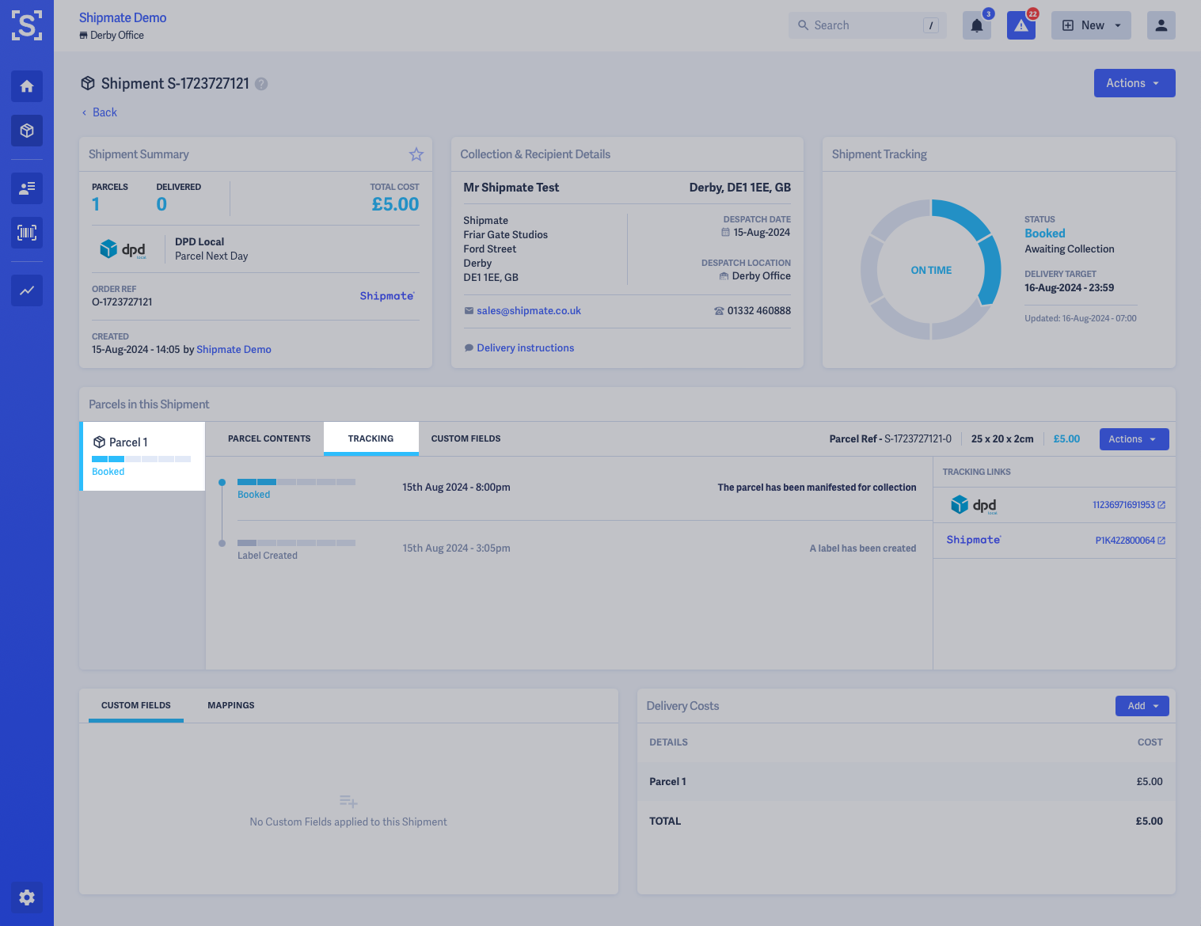
Task: Click Parcel 1 progress bar in sidebar
Action: click(141, 459)
